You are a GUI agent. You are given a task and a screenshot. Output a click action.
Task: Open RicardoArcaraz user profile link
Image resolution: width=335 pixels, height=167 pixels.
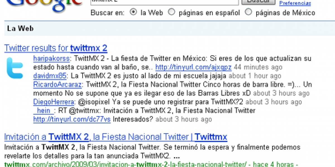58,85
